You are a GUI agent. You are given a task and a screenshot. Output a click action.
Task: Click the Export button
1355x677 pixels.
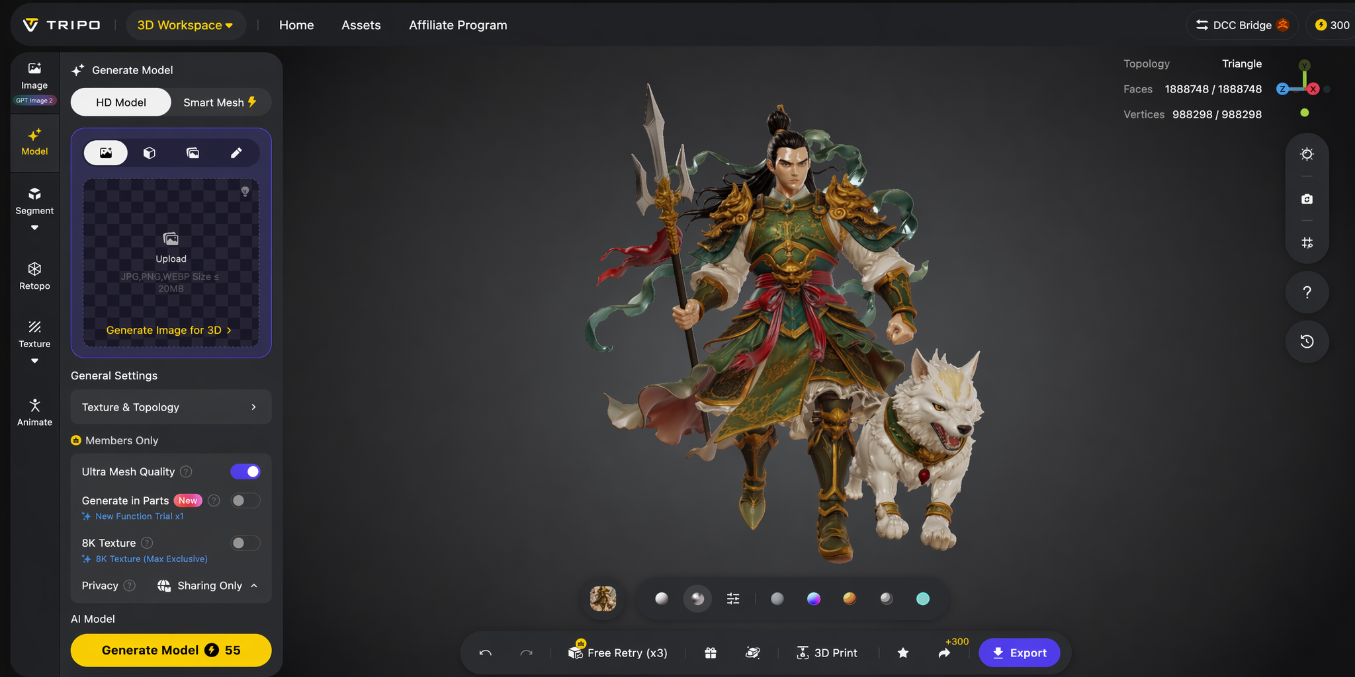pos(1019,653)
